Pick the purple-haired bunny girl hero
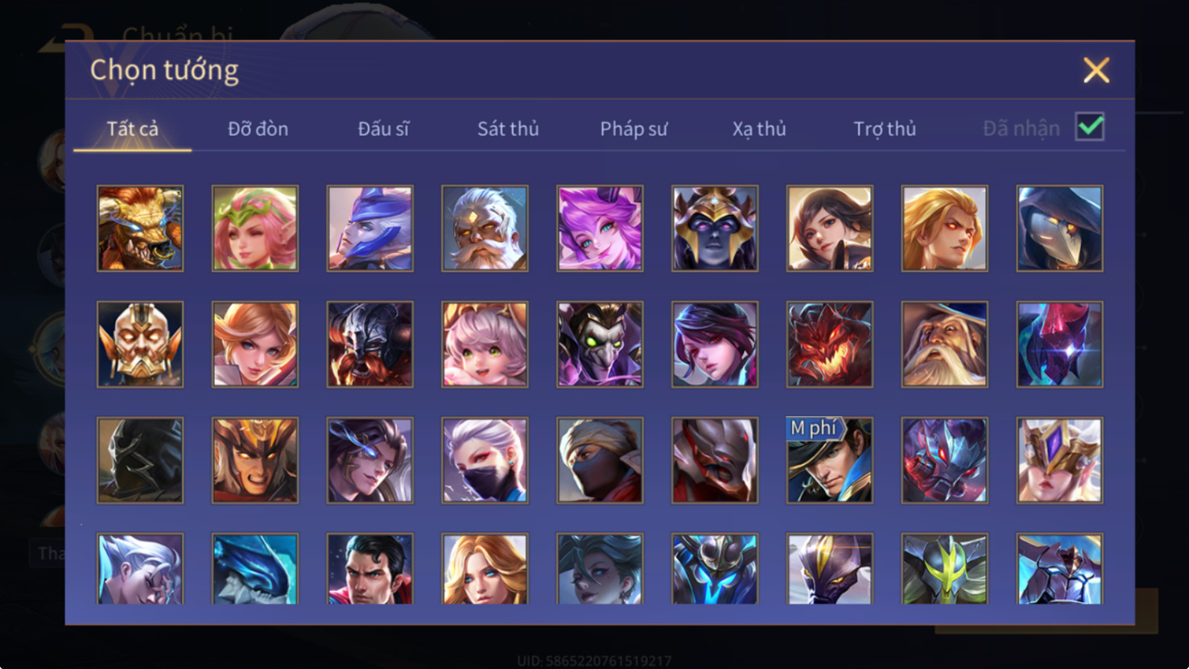Image resolution: width=1189 pixels, height=669 pixels. [x=600, y=229]
